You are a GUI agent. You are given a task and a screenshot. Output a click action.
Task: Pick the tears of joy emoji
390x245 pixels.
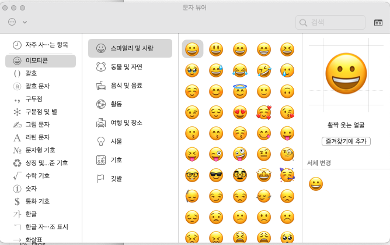click(x=240, y=70)
